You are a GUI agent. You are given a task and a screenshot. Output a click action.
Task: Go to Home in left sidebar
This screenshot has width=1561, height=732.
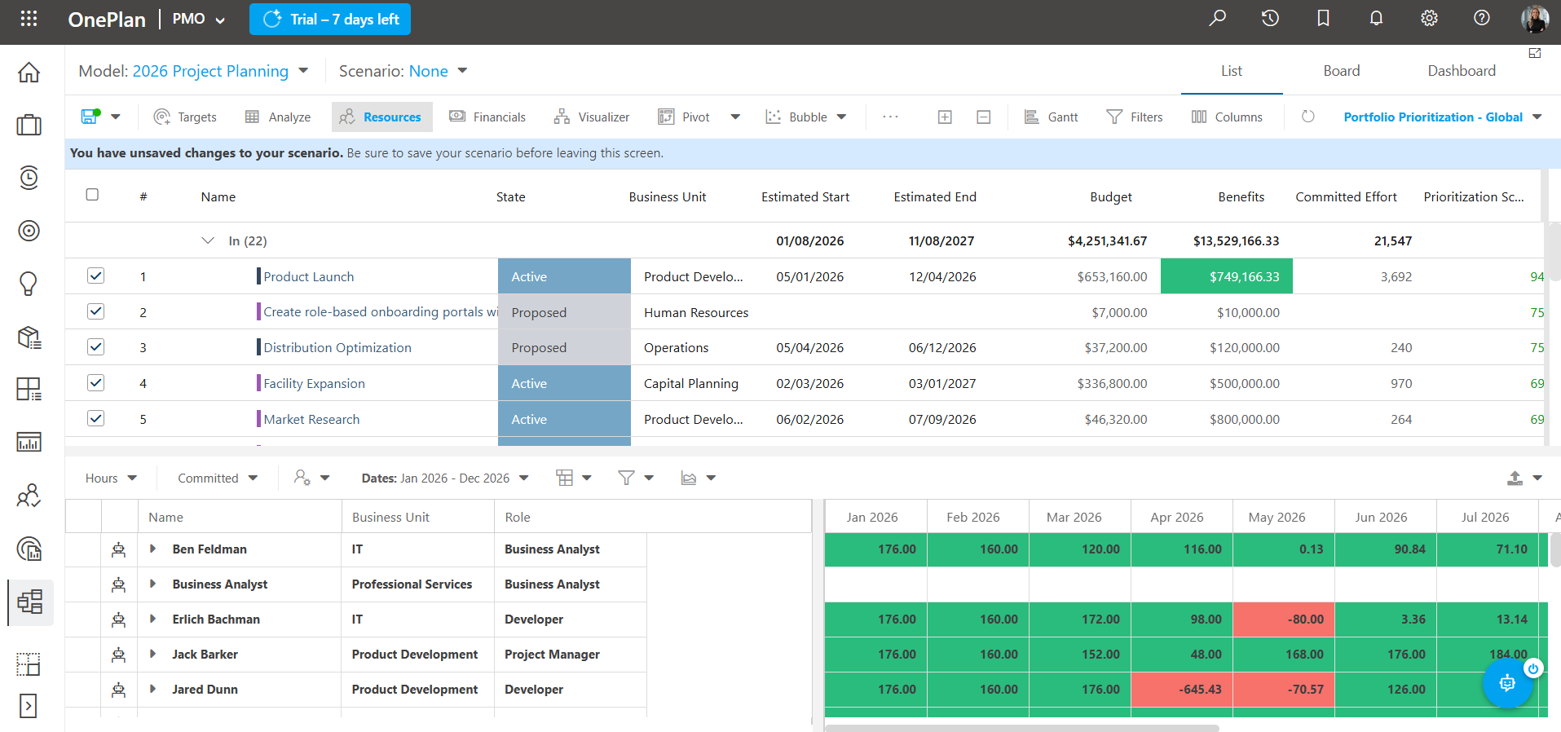[x=29, y=73]
